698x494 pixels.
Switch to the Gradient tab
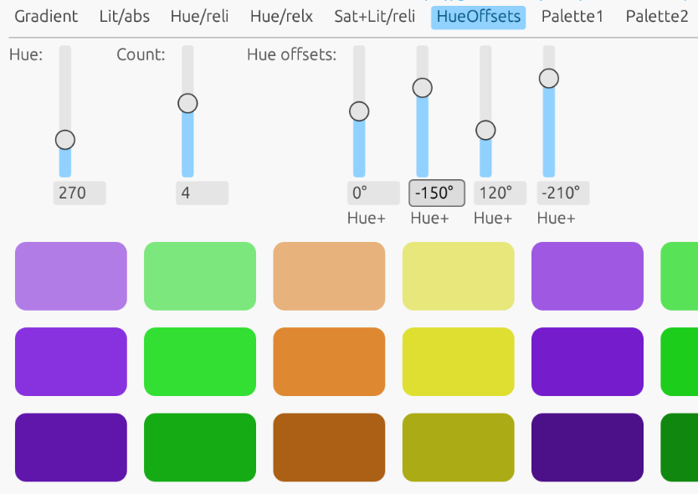tap(46, 17)
